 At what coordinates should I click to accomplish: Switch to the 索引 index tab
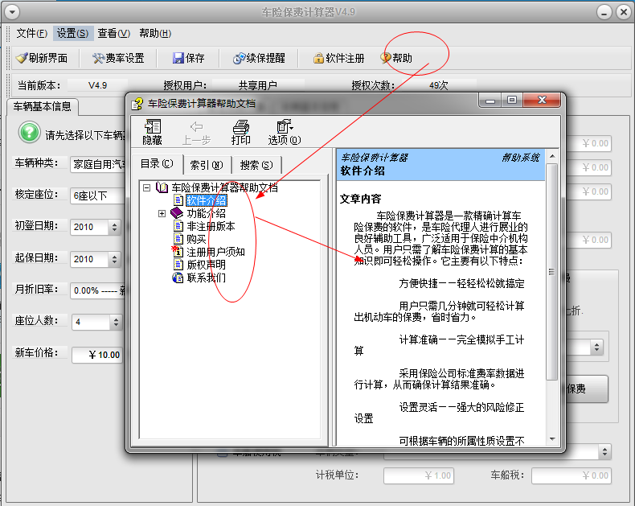point(206,165)
